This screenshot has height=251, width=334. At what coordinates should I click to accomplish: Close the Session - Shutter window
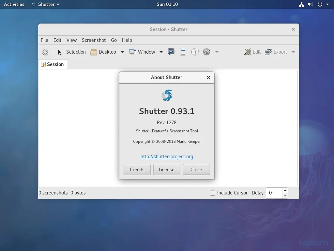pos(293,29)
